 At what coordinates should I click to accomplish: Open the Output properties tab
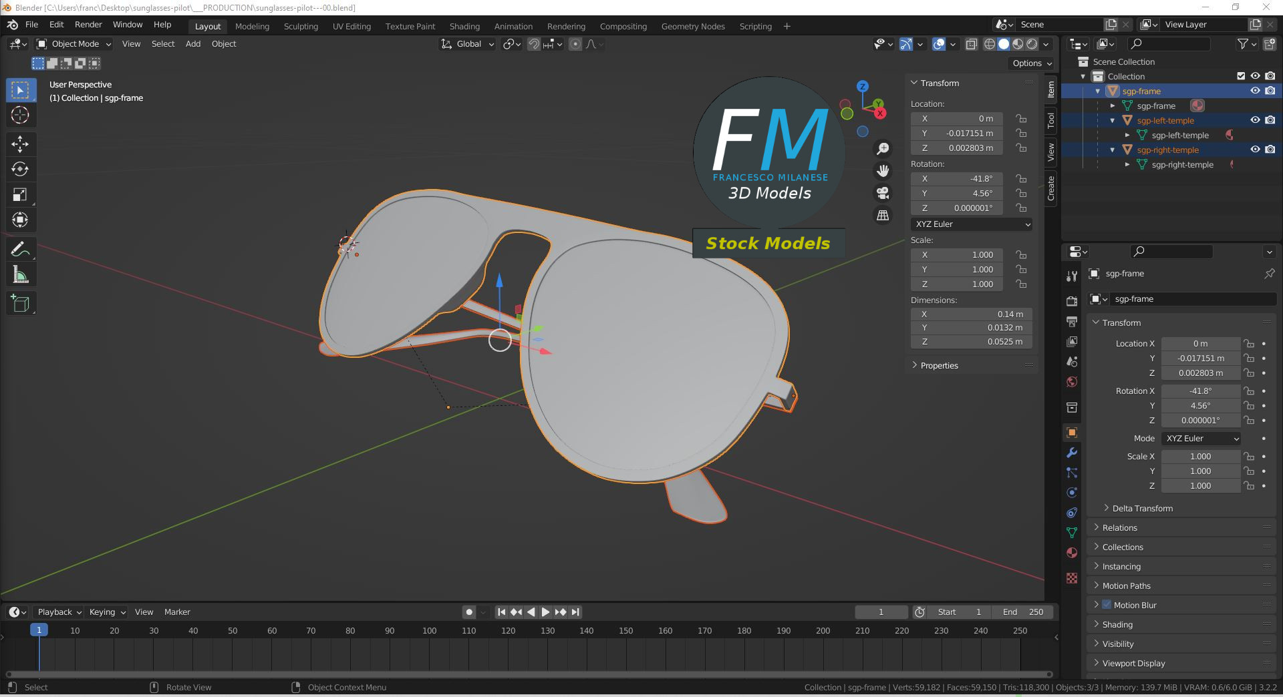pos(1072,321)
